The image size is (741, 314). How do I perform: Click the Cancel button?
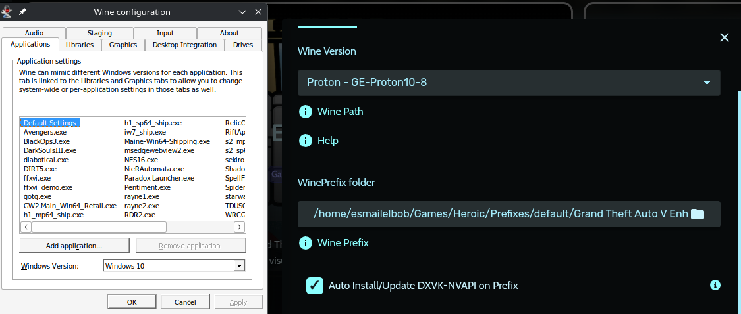(x=185, y=302)
